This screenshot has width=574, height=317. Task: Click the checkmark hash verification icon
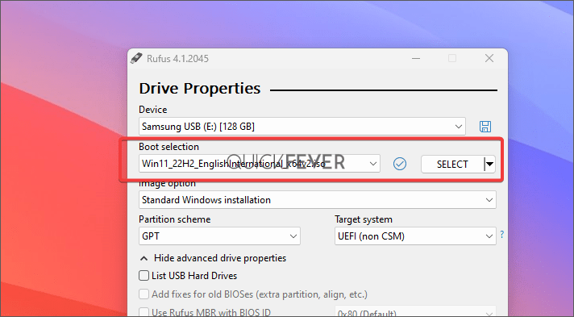399,164
